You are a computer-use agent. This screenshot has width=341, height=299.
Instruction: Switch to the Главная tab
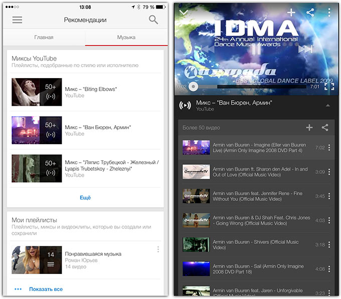point(44,38)
